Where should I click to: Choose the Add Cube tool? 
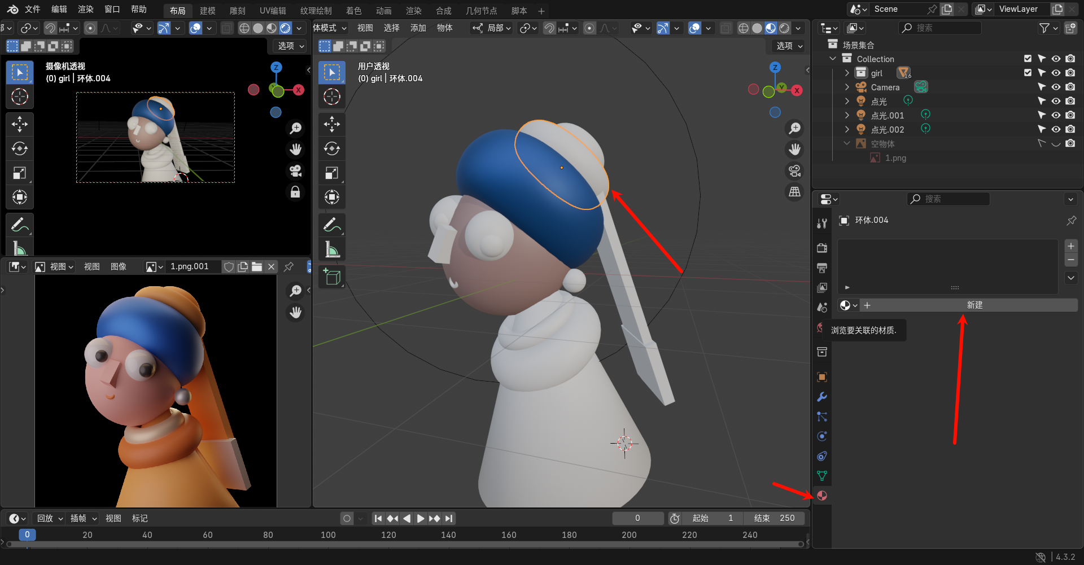[x=331, y=277]
